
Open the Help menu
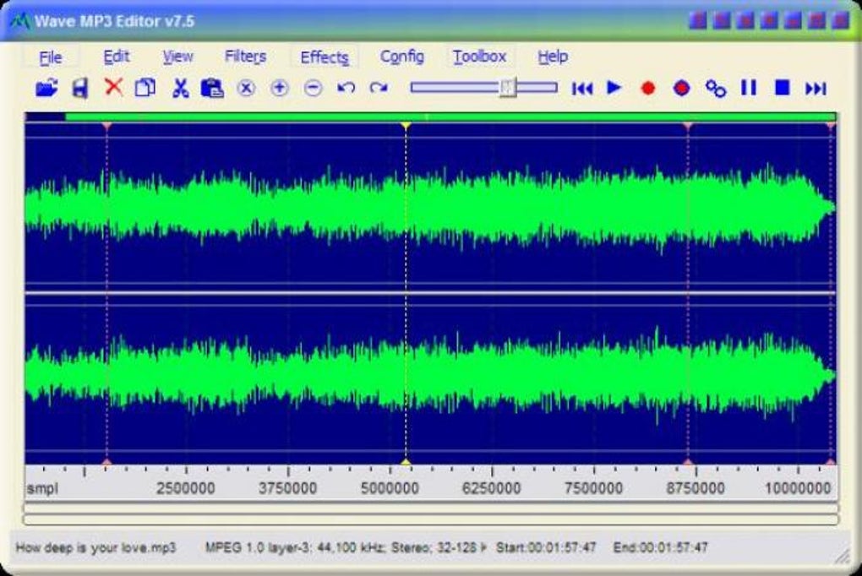click(553, 57)
